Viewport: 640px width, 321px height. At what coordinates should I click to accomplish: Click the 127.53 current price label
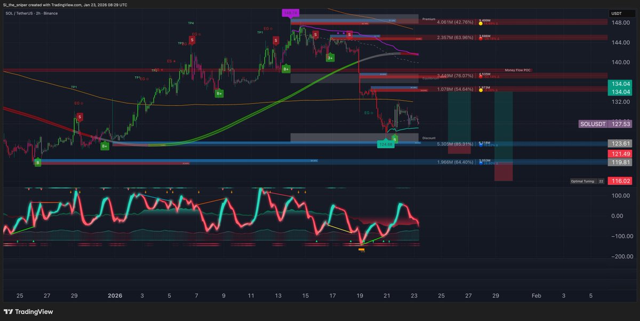620,124
